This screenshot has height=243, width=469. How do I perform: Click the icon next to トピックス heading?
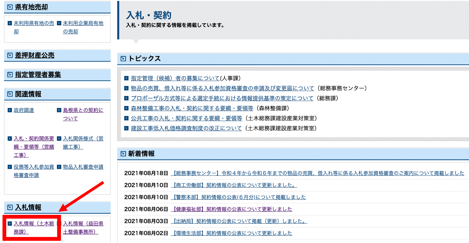point(123,58)
